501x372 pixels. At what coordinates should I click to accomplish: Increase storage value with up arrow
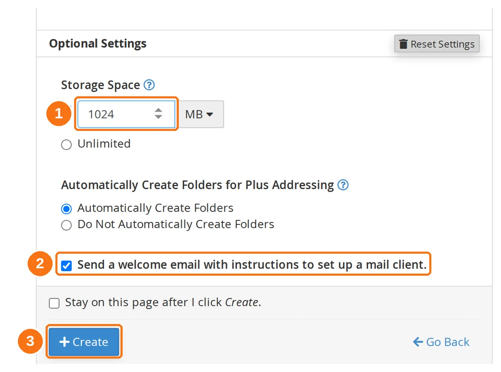[158, 110]
